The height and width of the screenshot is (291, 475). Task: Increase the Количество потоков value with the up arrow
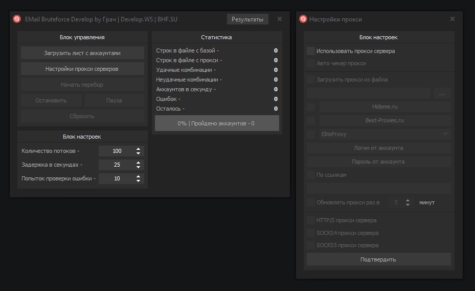(x=139, y=149)
